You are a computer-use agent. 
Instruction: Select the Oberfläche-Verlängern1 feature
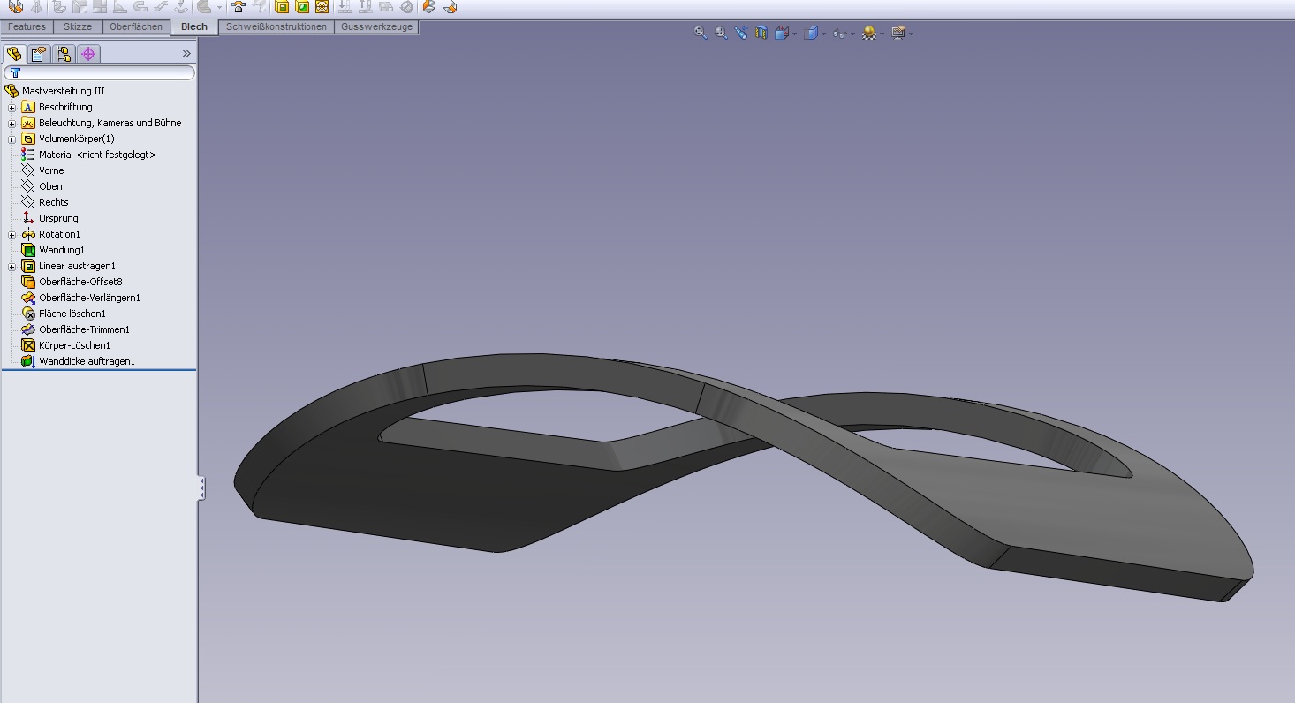pos(89,298)
